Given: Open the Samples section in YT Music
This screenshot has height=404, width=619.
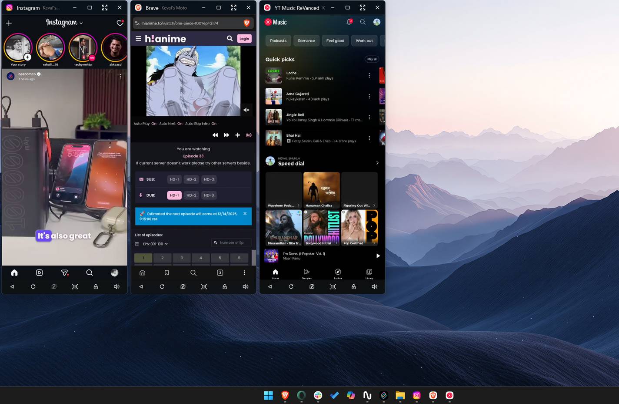Looking at the screenshot, I should pyautogui.click(x=306, y=273).
